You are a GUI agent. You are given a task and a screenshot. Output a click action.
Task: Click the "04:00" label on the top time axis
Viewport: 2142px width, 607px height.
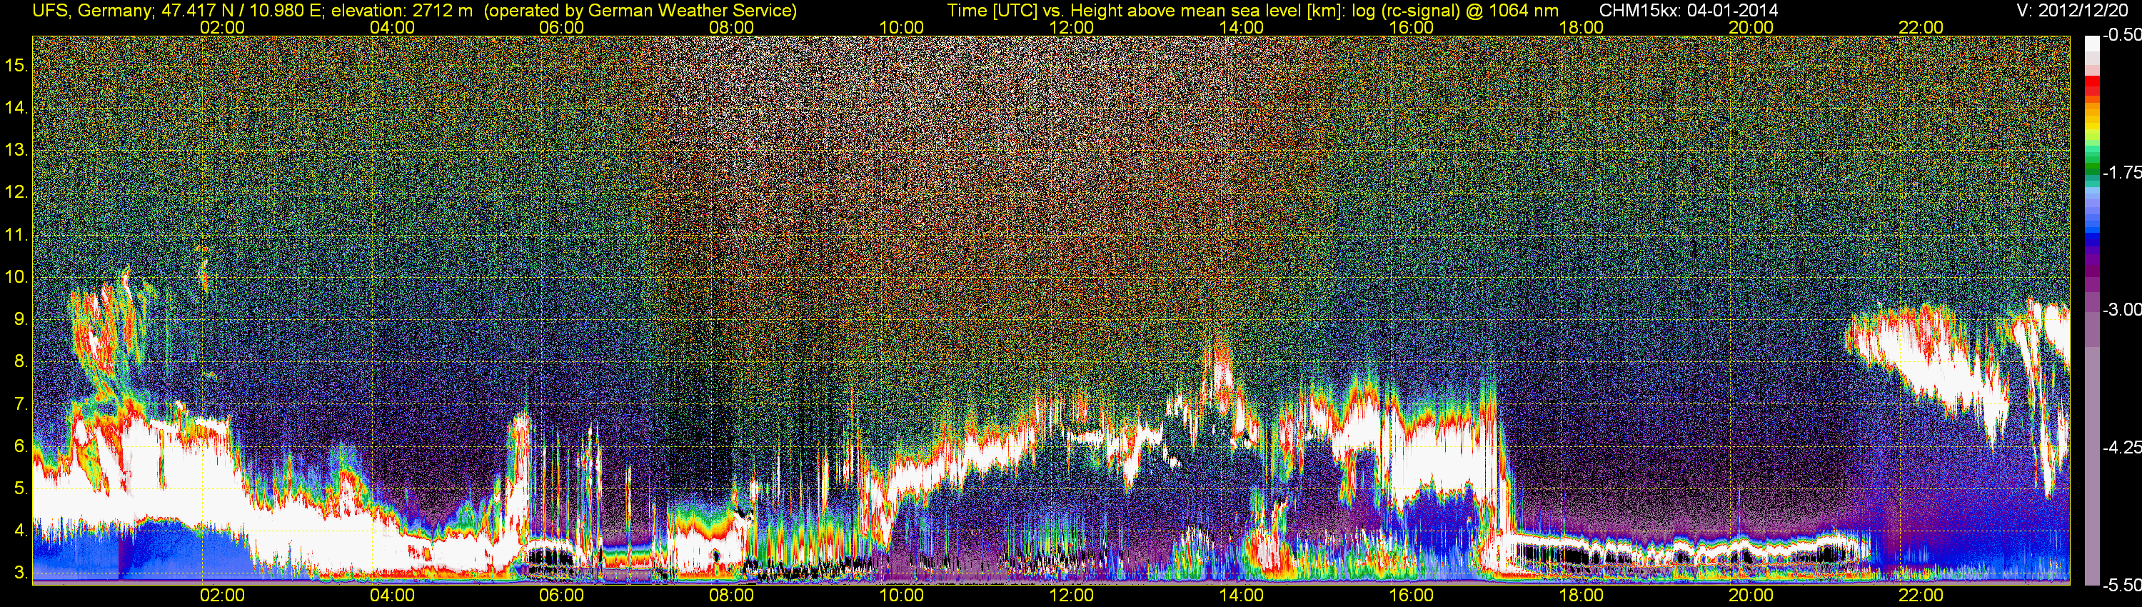(x=393, y=27)
